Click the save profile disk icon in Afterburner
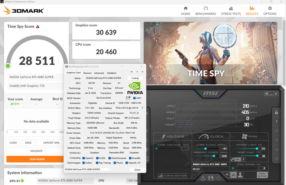This screenshot has width=286, height=185. [211, 178]
